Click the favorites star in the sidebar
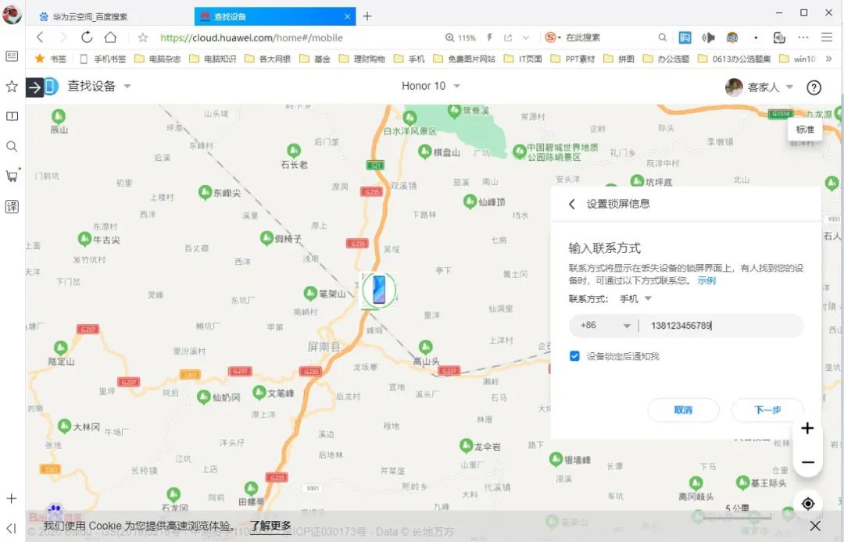The image size is (844, 542). pos(11,87)
